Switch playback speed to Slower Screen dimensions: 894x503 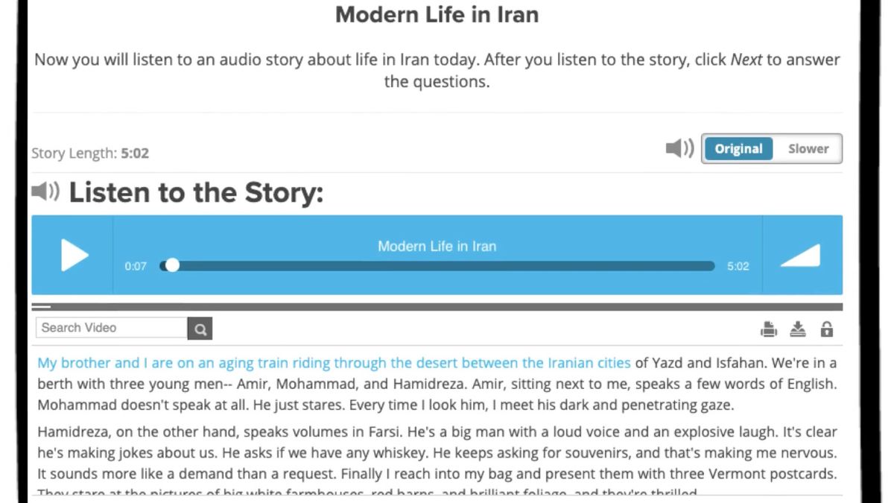tap(808, 148)
